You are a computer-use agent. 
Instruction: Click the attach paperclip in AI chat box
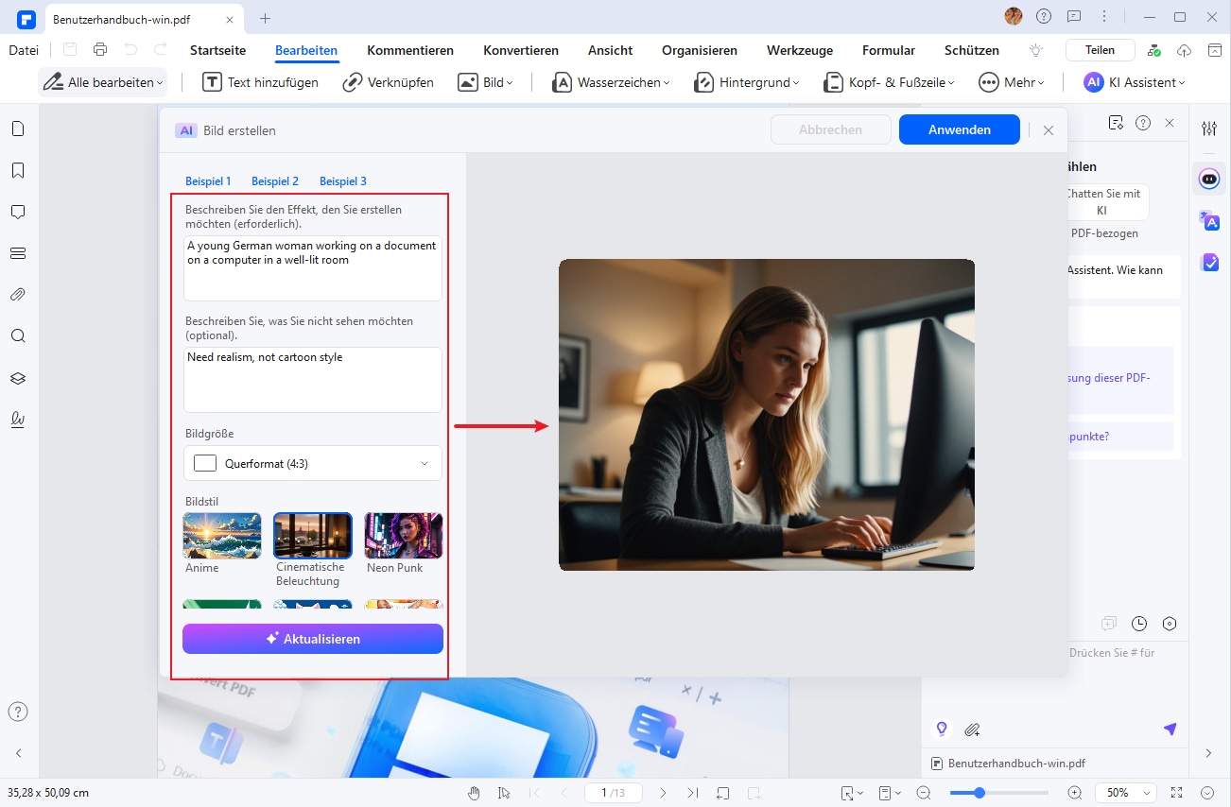pos(972,729)
